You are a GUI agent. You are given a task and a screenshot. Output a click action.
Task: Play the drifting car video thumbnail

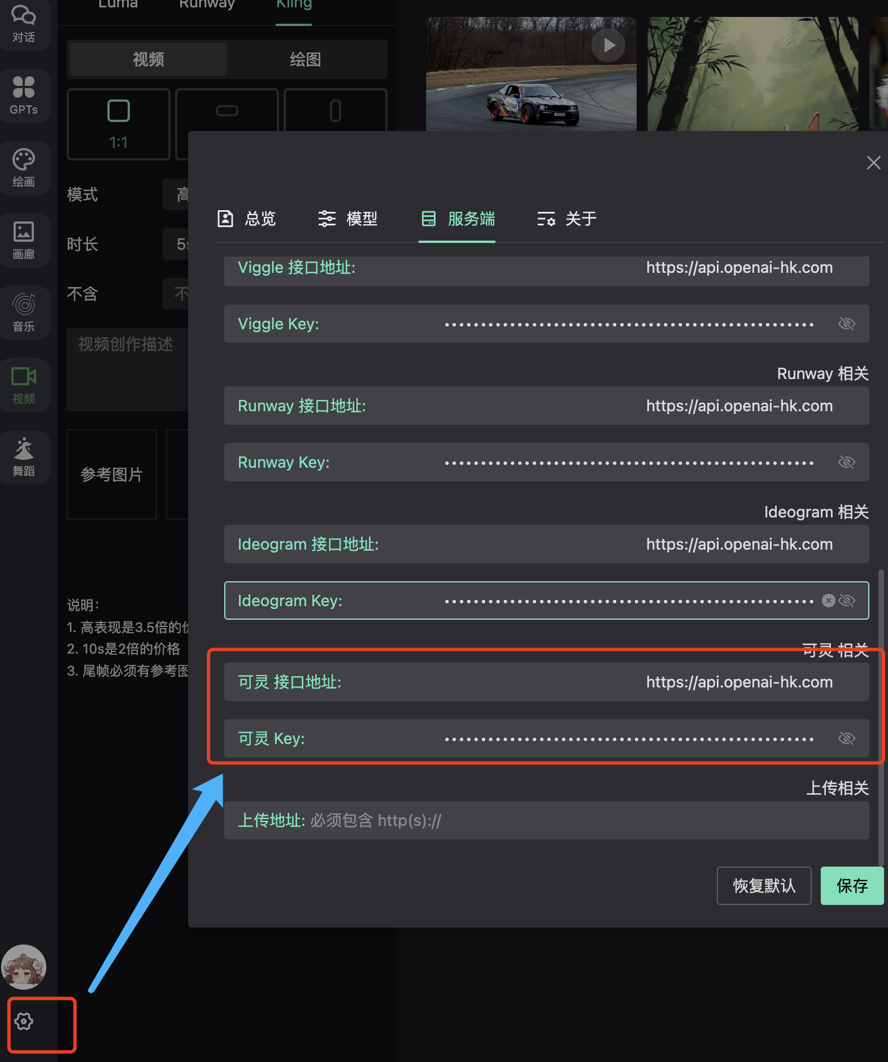[x=608, y=45]
